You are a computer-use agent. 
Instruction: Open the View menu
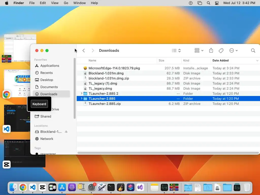point(55,3)
